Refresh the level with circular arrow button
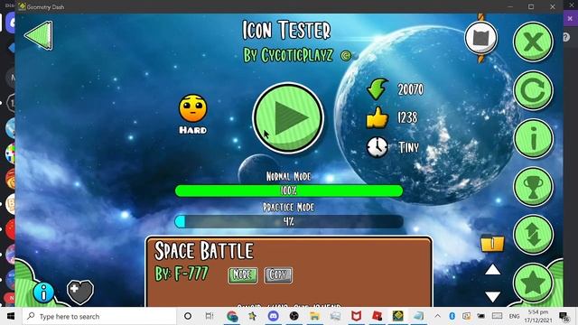This screenshot has width=578, height=325. 533,90
